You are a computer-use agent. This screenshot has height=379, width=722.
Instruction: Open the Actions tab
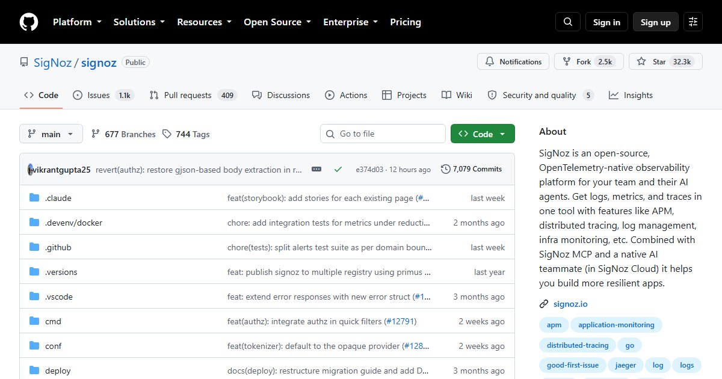coord(346,95)
